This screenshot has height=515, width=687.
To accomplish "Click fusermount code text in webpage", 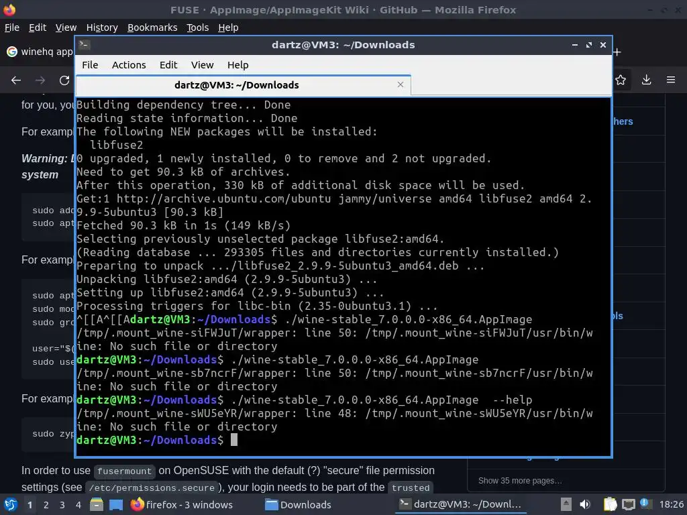I will [124, 471].
